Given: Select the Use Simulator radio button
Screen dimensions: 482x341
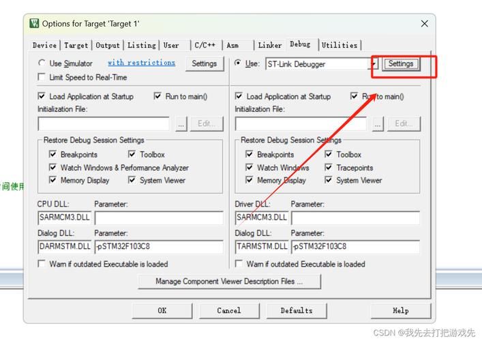Looking at the screenshot, I should coord(42,63).
